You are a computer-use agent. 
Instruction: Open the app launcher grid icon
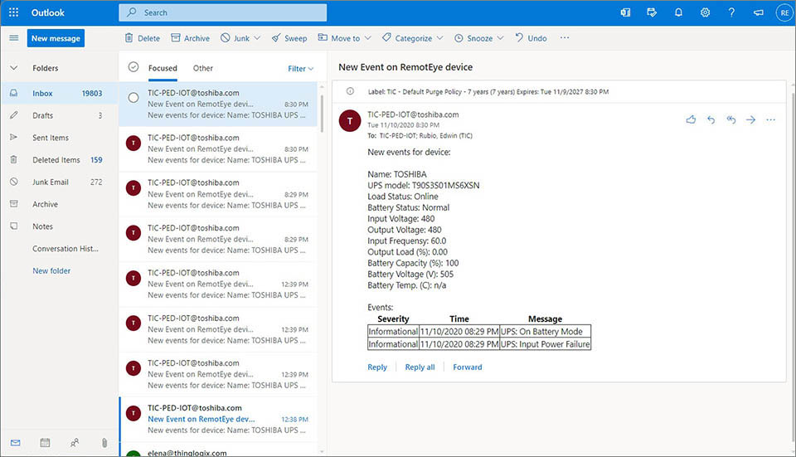(14, 12)
